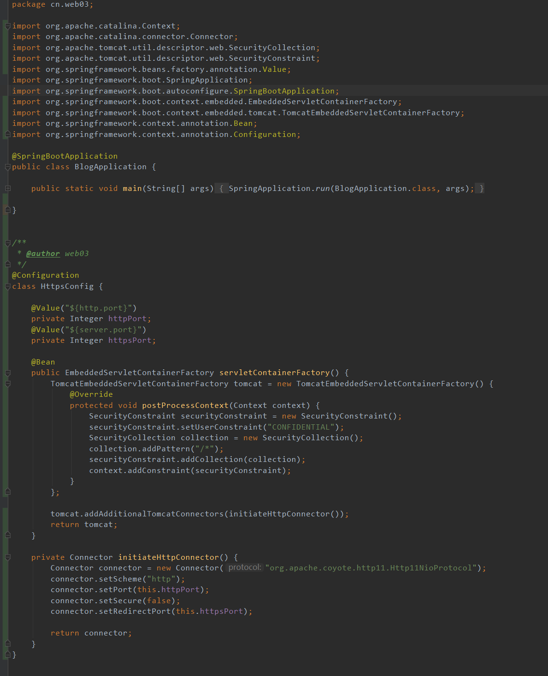Click import of org.apache.catalina.connector.Connector
This screenshot has height=676, width=548.
[125, 37]
